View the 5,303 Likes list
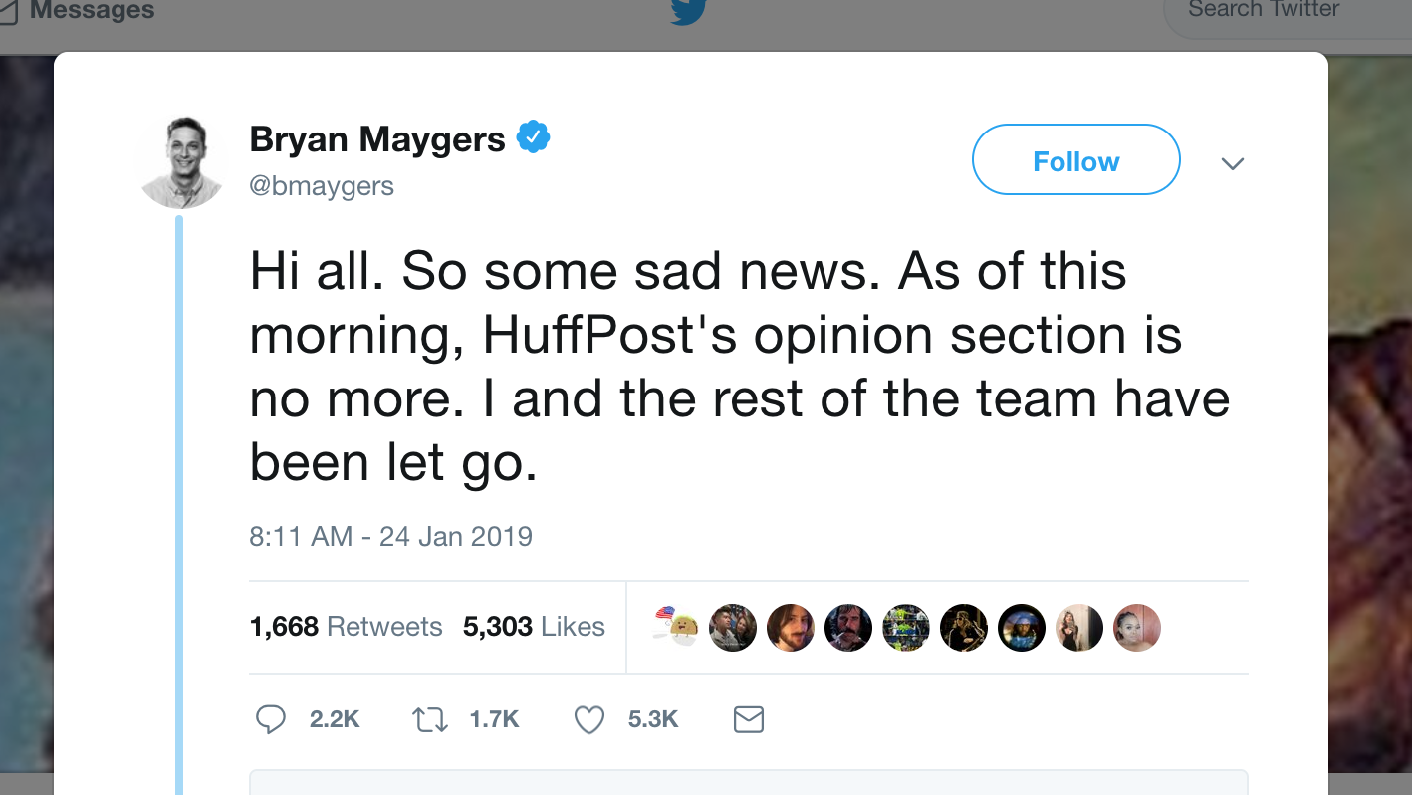Image resolution: width=1412 pixels, height=795 pixels. pyautogui.click(x=534, y=627)
